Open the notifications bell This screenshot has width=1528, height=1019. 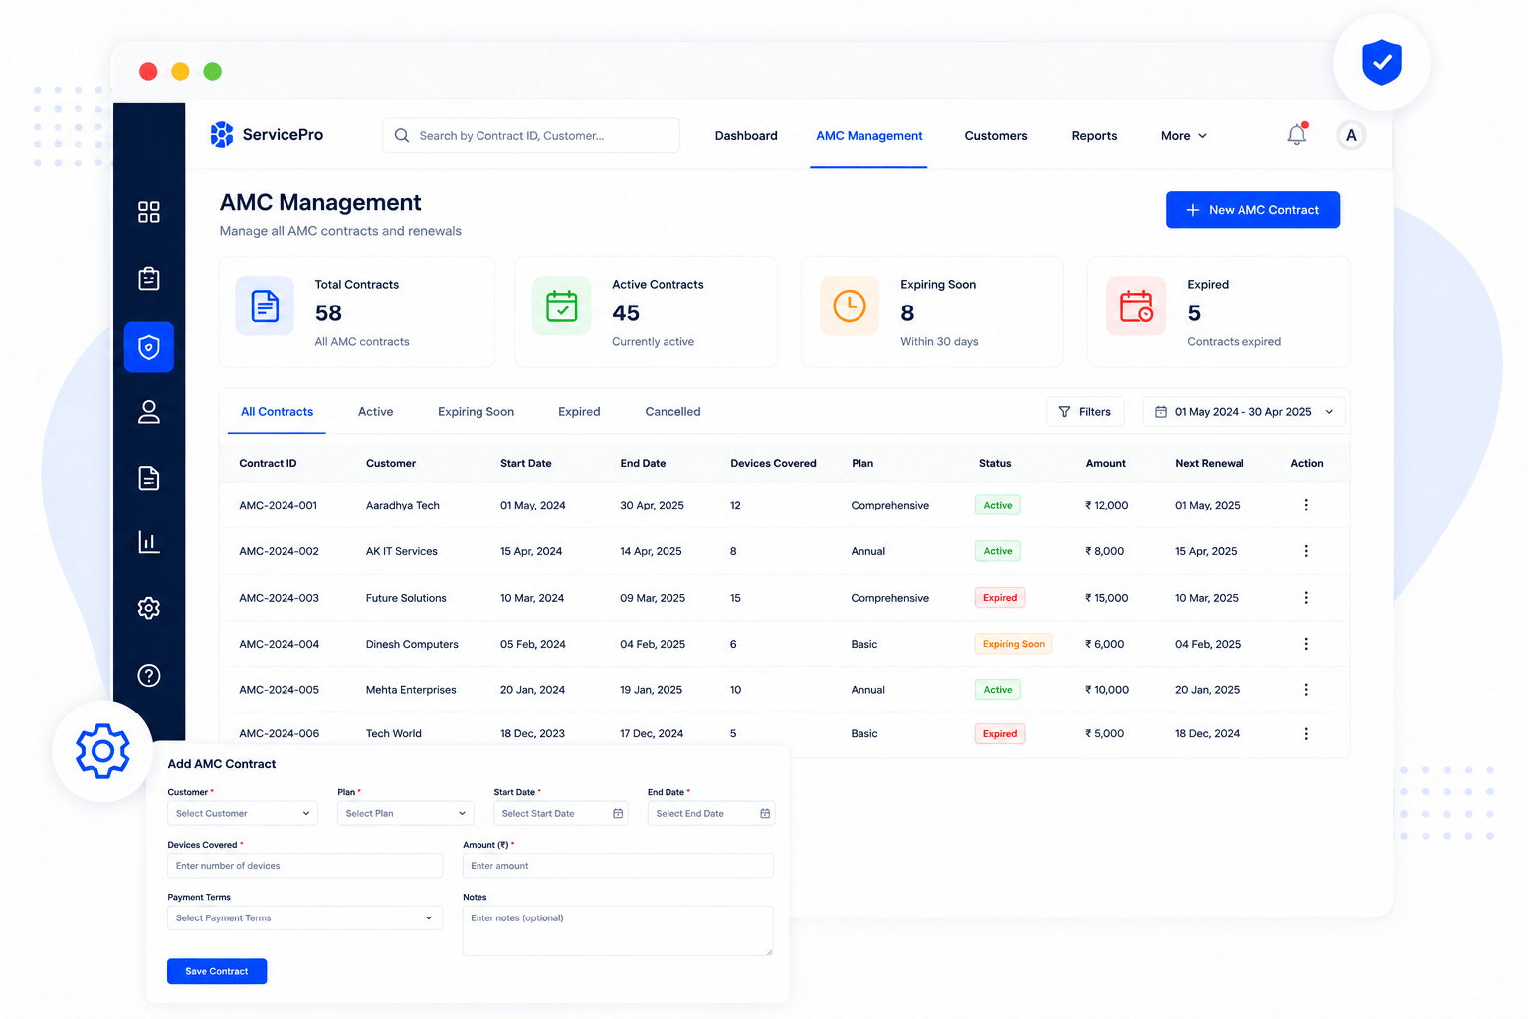(x=1297, y=135)
